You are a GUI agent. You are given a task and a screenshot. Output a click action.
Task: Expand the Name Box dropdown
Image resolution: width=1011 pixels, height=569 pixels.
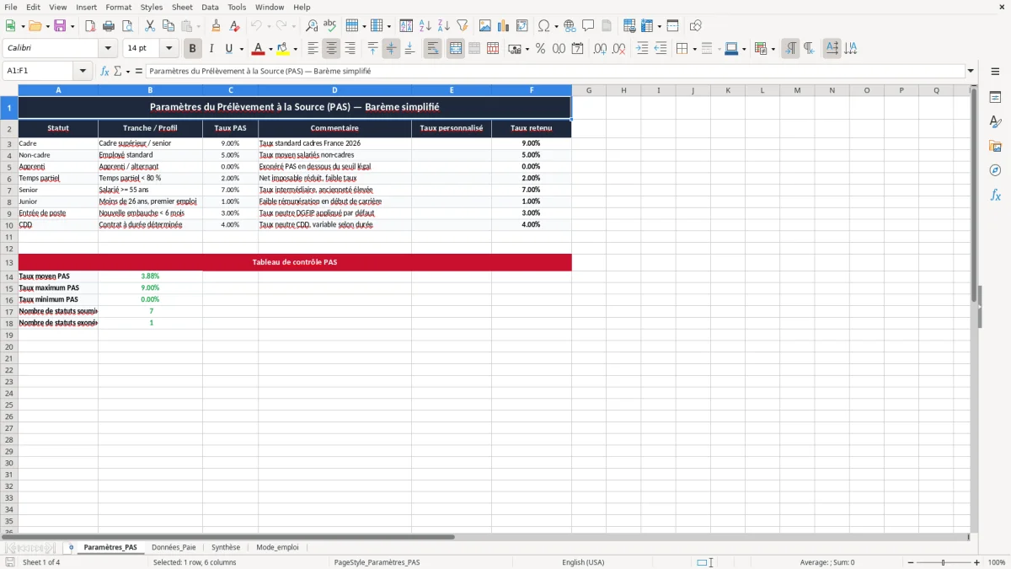(83, 71)
